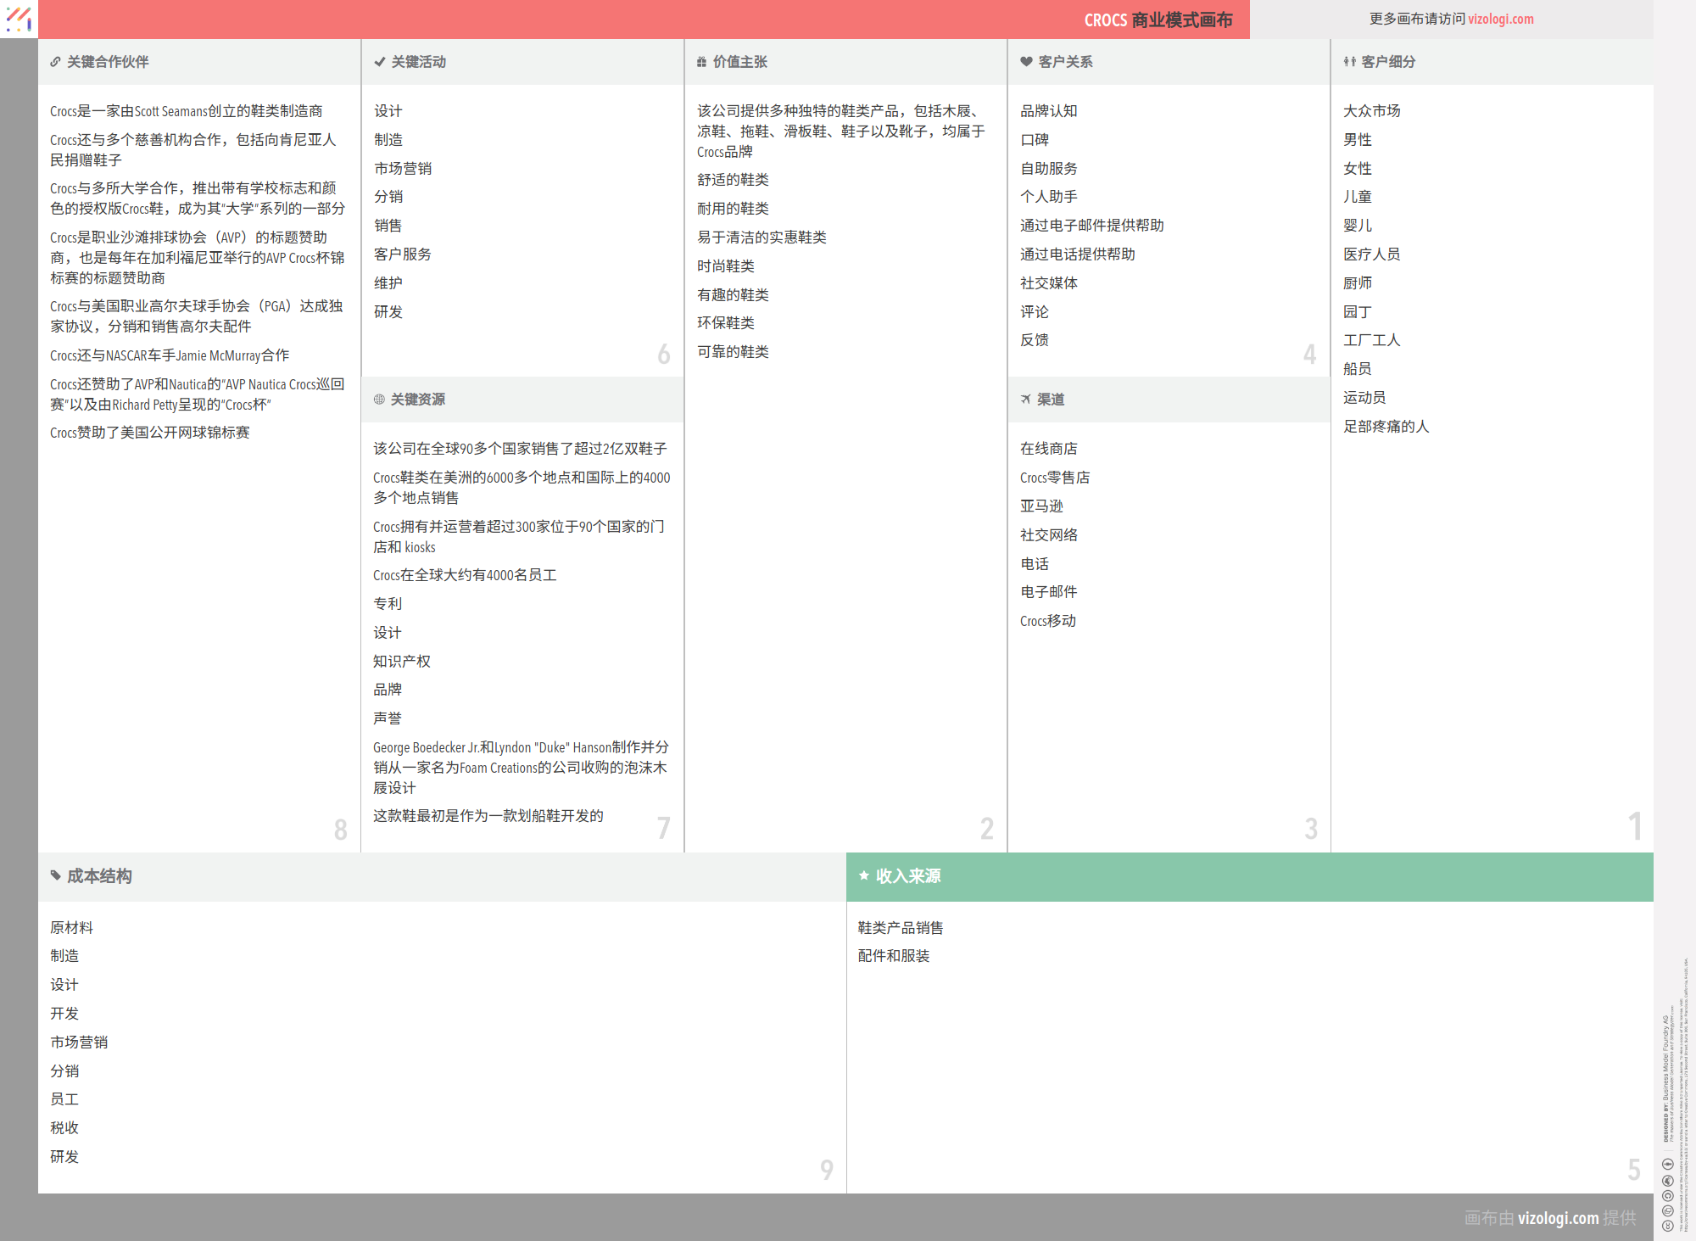
Task: Click the tag icon beside 成本结构
Action: pyautogui.click(x=55, y=875)
